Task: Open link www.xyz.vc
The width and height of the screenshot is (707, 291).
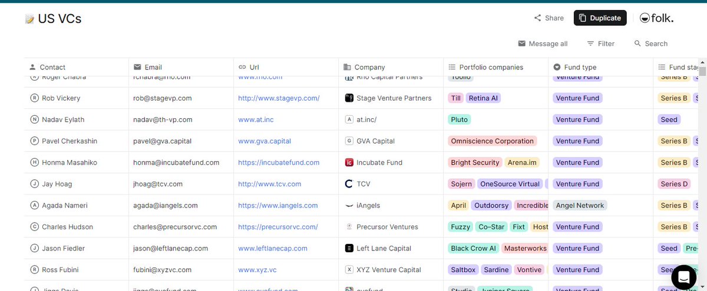Action: click(256, 270)
